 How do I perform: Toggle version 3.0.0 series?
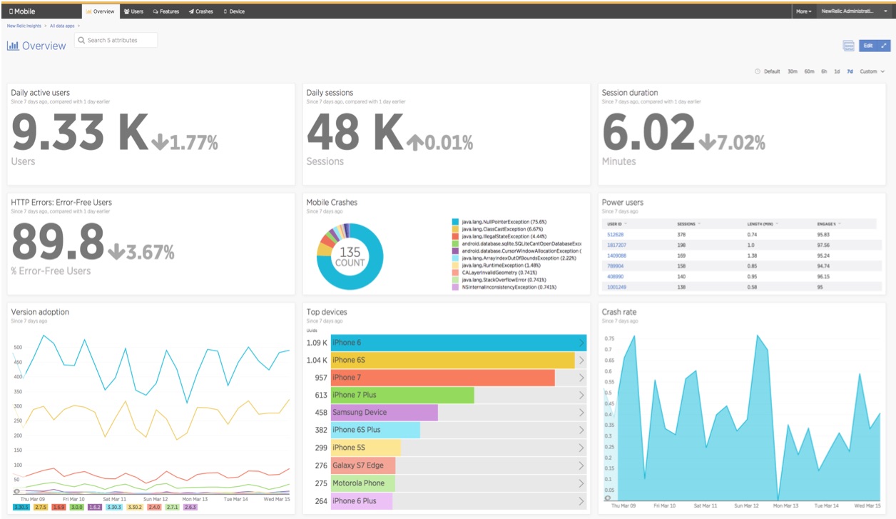click(77, 508)
